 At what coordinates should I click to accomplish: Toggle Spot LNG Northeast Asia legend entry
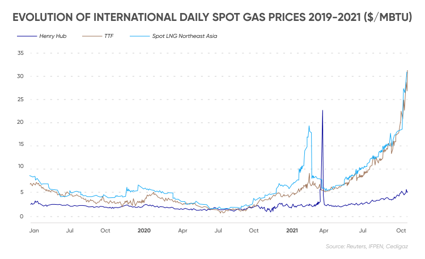coord(173,36)
